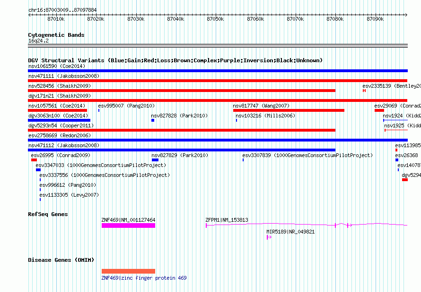
Task: Click the ZFPM1 gene start exon marker
Action: click(206, 225)
